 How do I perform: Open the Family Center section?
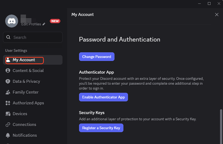pyautogui.click(x=33, y=92)
